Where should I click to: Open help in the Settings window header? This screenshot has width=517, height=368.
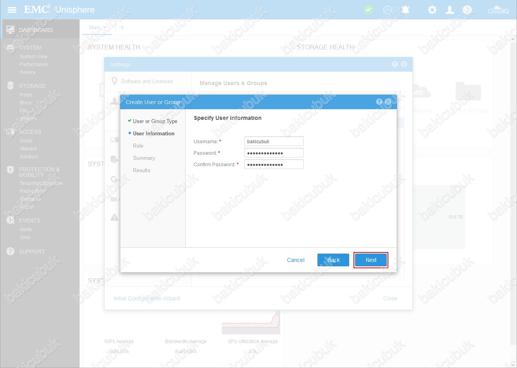tap(395, 64)
